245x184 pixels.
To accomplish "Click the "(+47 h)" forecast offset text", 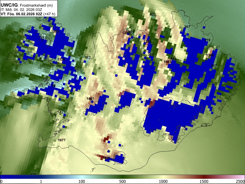I will pyautogui.click(x=49, y=14).
